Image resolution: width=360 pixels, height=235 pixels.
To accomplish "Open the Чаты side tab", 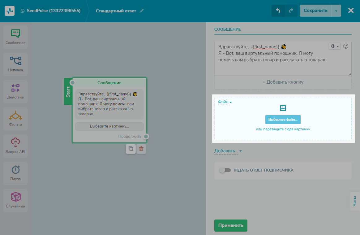I will 355,201.
